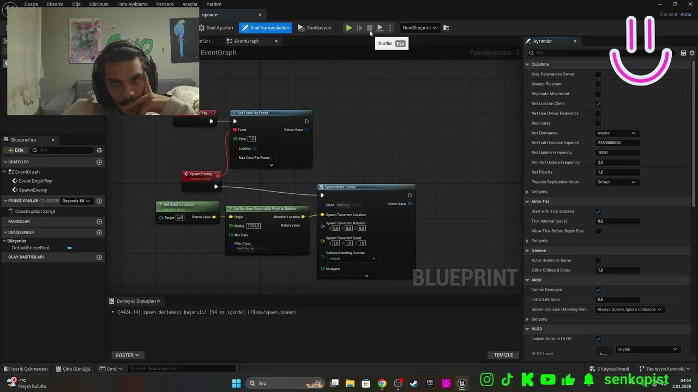698x392 pixels.
Task: Add new function via FONKSİYONLAR plus icon
Action: (99, 201)
